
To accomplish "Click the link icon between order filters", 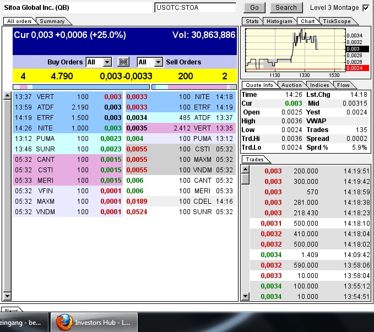I will point(123,62).
